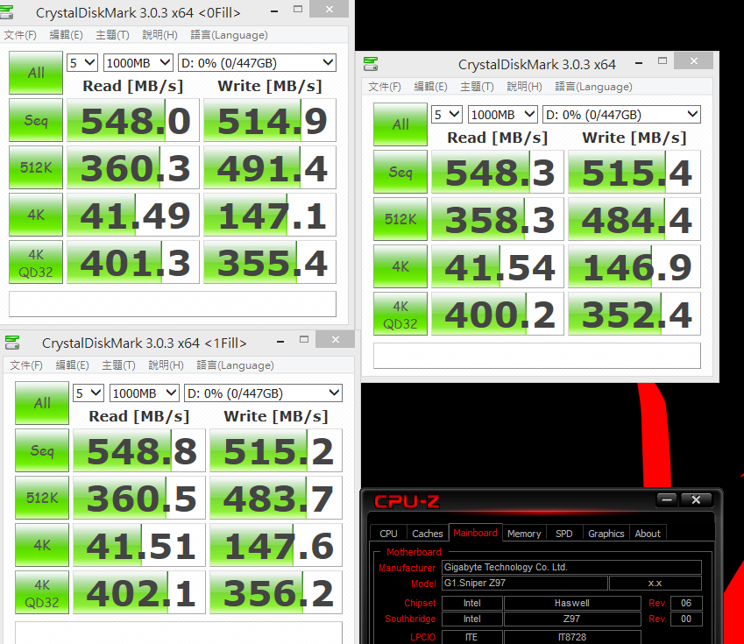Start 4K test in the 1Fill window

click(x=42, y=545)
